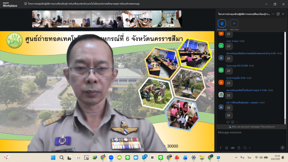This screenshot has width=288, height=162.
Task: Click the Samsung SM-X236B sender name
Action: 237,66
